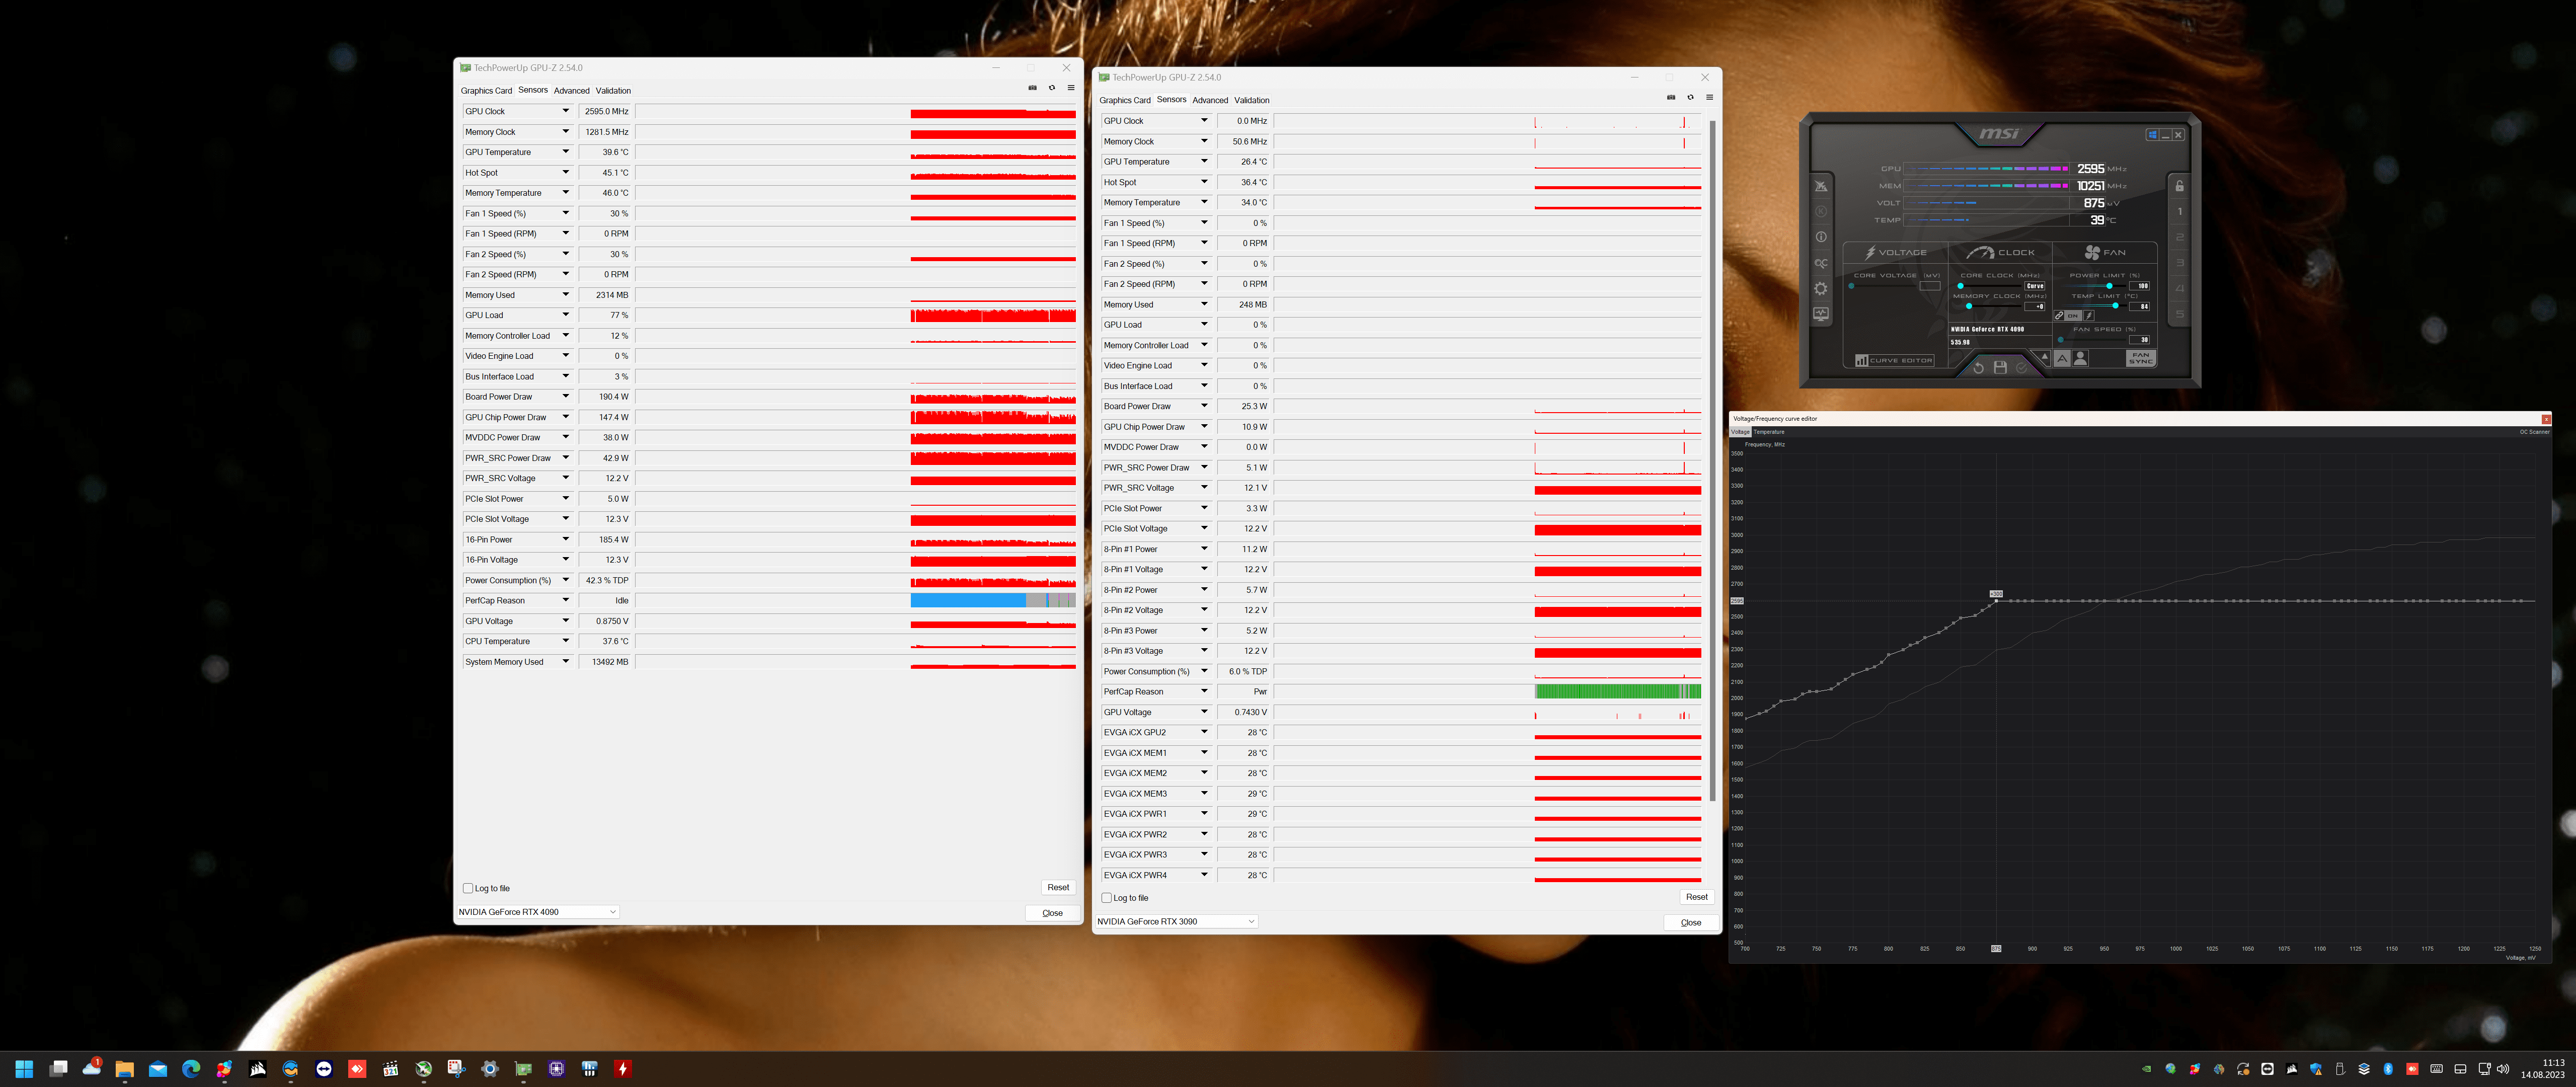Open MSI Afterburner information icon
The width and height of the screenshot is (2576, 1087).
[1821, 237]
